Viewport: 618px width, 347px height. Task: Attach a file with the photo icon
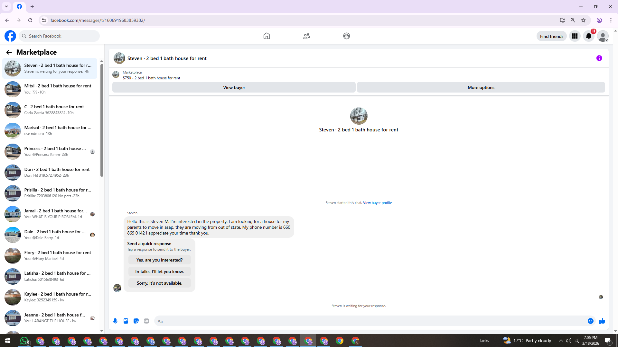126,321
